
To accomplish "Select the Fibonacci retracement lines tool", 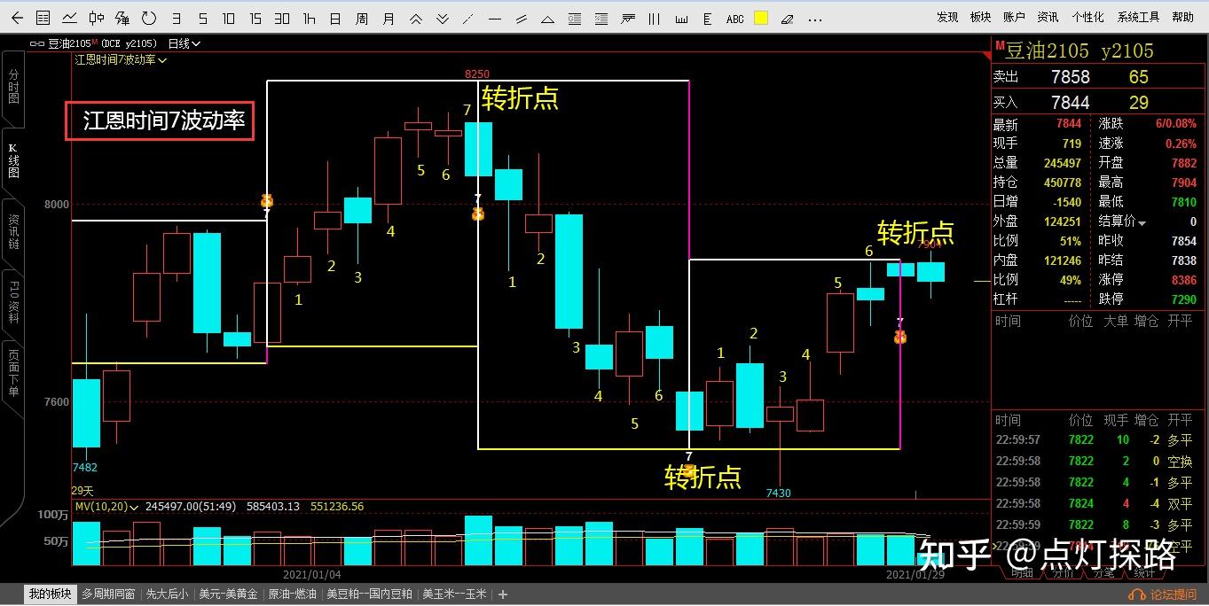I will point(575,18).
